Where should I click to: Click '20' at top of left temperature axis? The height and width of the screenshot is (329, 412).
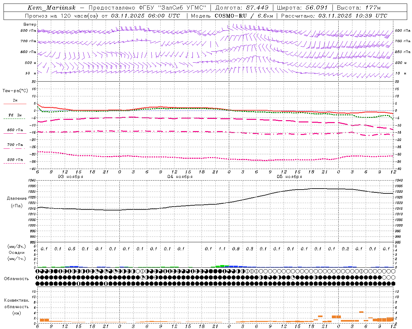point(34,82)
